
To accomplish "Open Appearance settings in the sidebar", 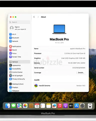I will coord(15,65).
